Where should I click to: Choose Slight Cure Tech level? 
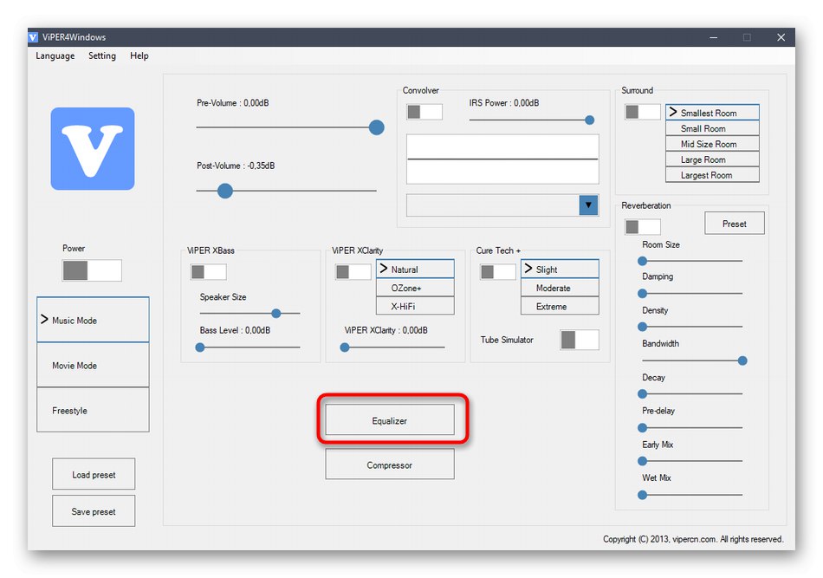tap(560, 269)
